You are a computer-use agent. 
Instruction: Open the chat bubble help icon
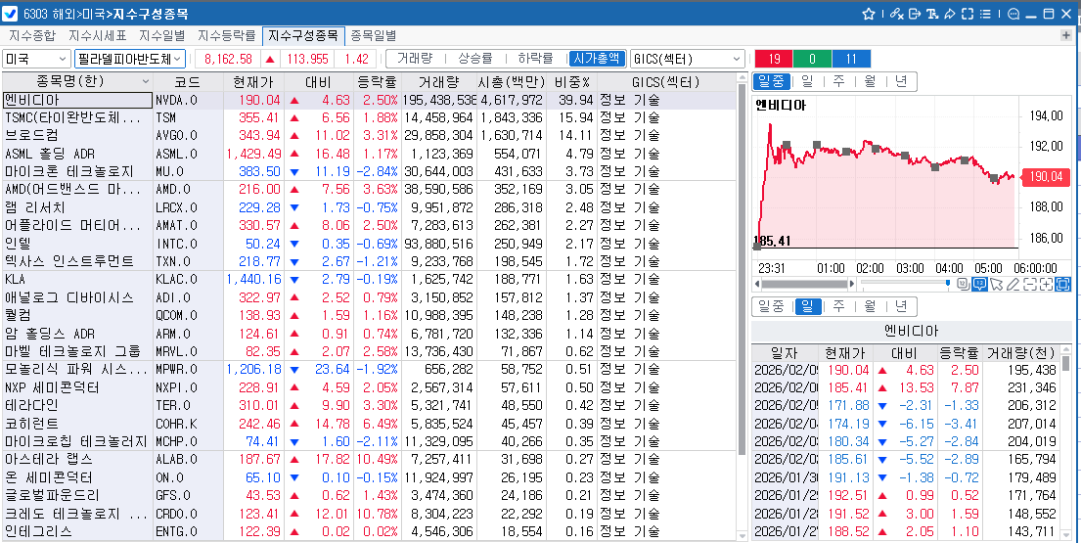pos(1013,14)
